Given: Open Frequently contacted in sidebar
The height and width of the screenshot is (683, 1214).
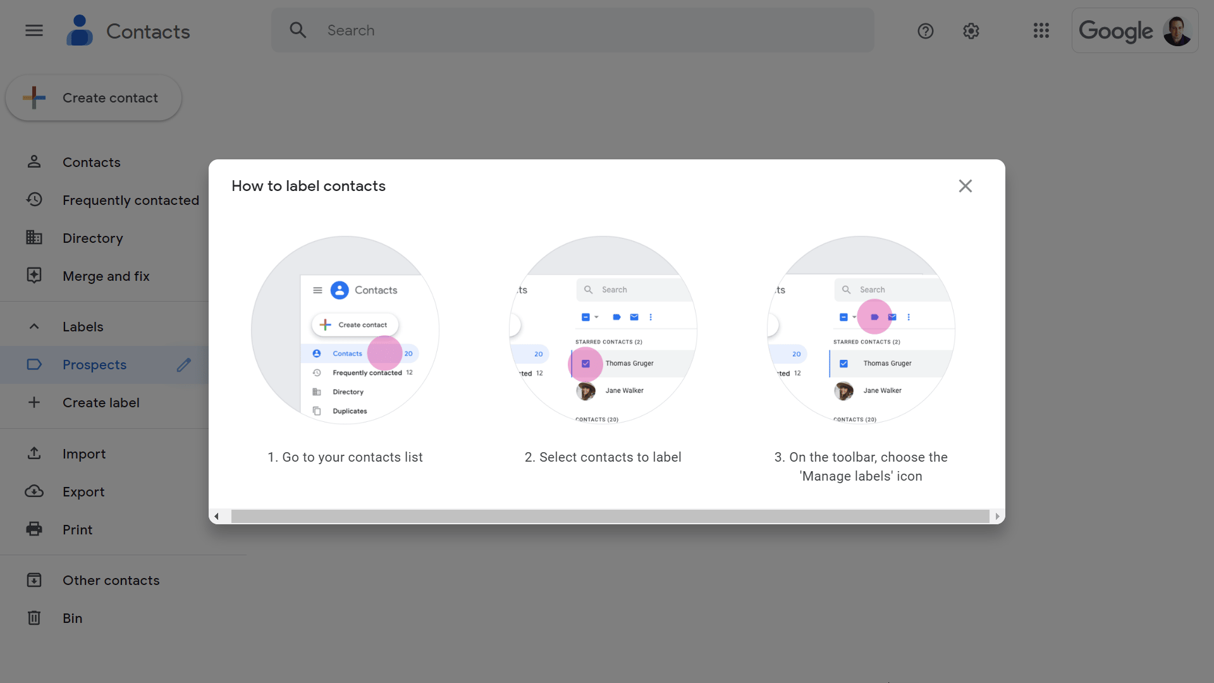Looking at the screenshot, I should pyautogui.click(x=104, y=200).
